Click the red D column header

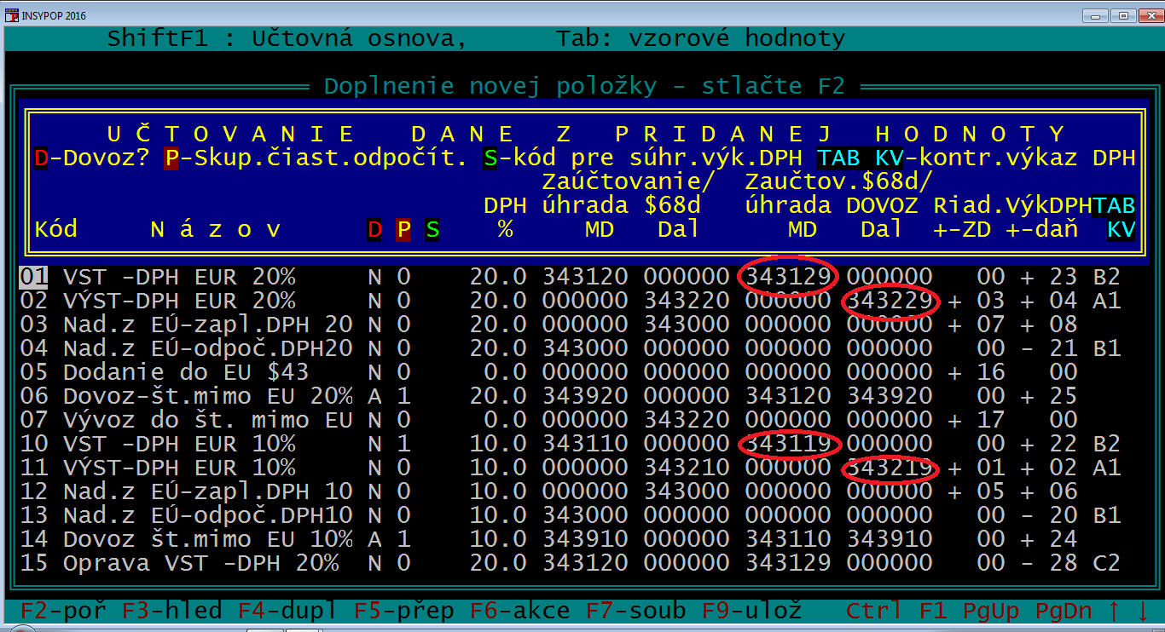[374, 229]
